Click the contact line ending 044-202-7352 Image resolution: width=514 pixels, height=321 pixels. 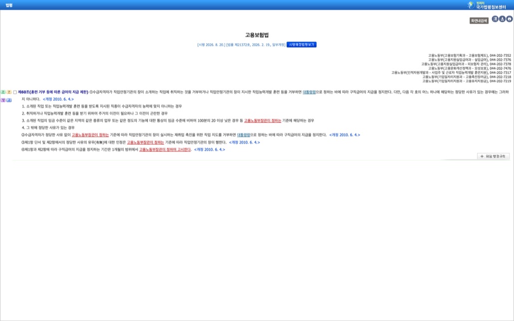[470, 56]
